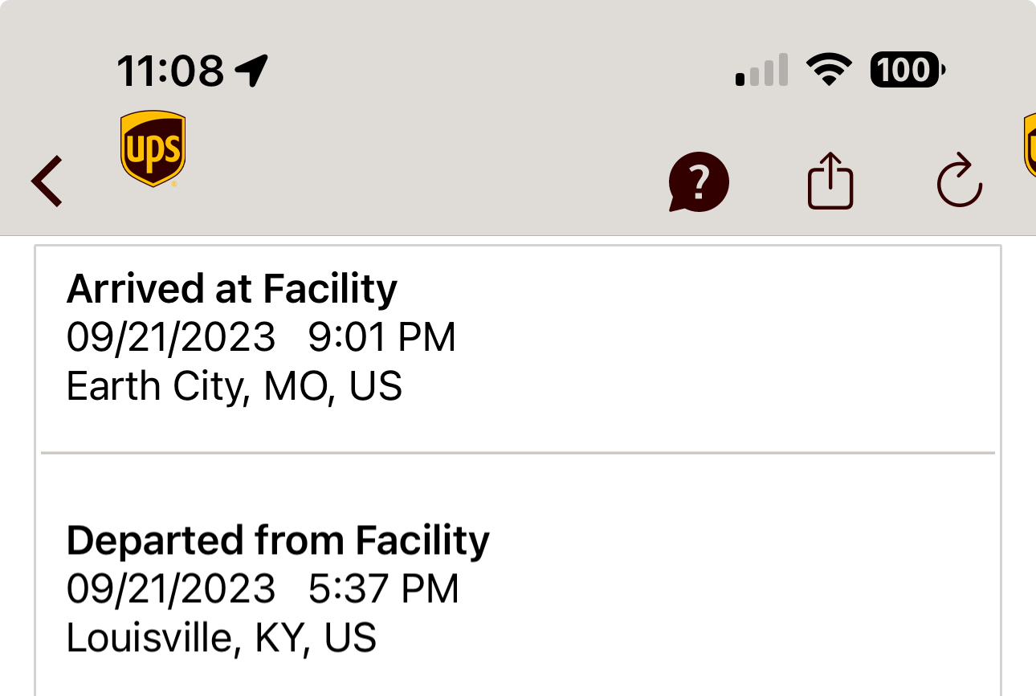Tap the back chevron arrow
The height and width of the screenshot is (696, 1036).
[x=47, y=181]
